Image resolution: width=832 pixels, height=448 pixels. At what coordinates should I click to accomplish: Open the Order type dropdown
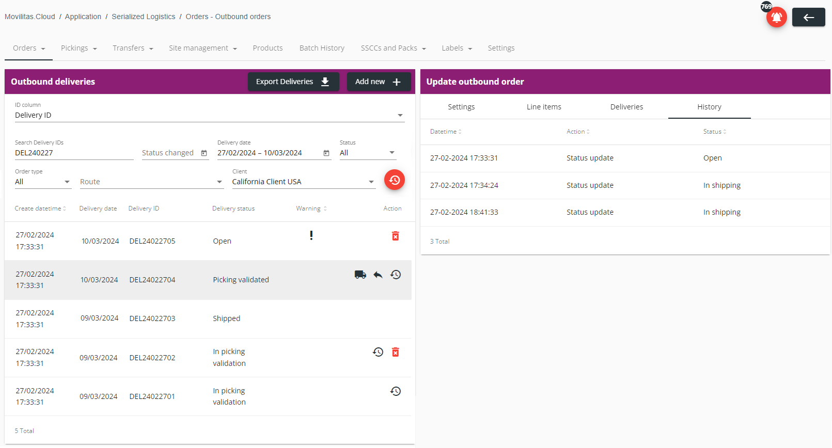(43, 182)
